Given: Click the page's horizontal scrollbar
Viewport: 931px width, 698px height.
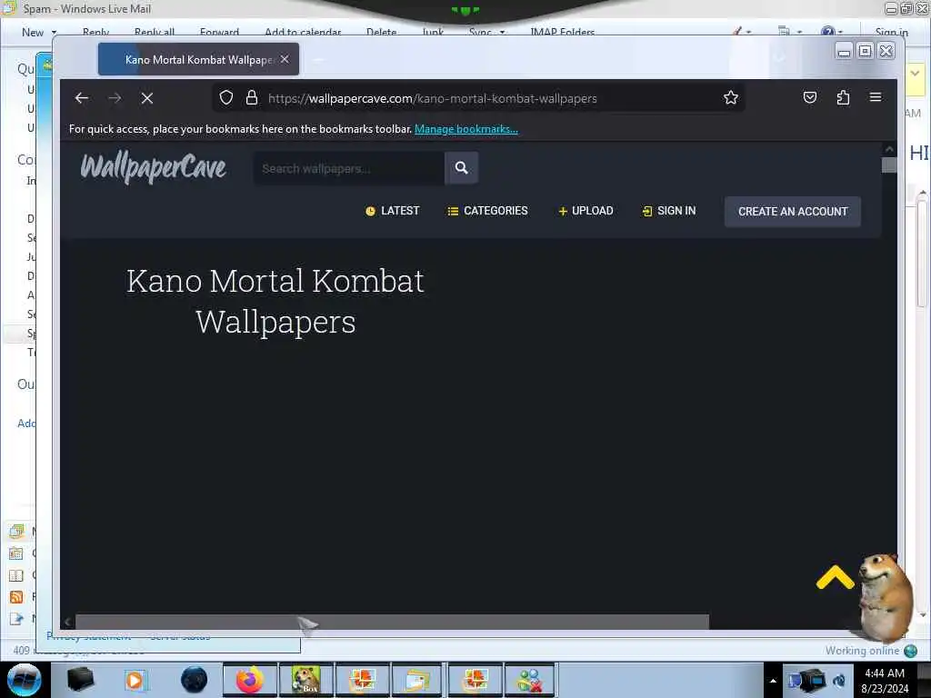Looking at the screenshot, I should pos(392,622).
